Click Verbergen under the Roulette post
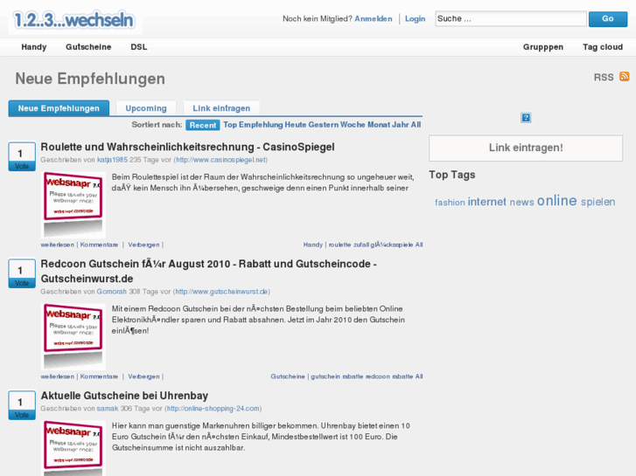636x476 pixels. coord(143,245)
